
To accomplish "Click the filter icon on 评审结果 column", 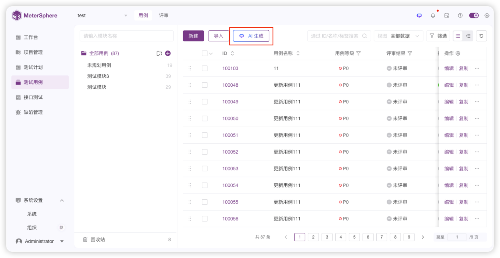I will pos(410,53).
